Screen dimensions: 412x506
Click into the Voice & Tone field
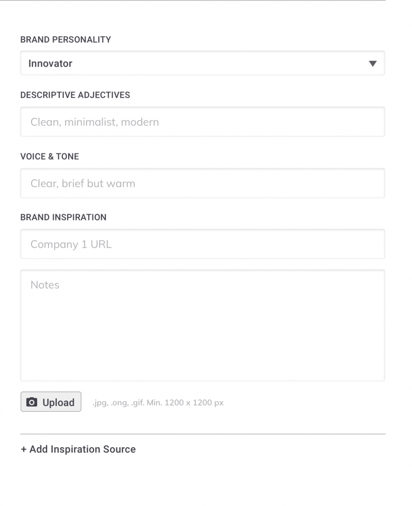[203, 183]
